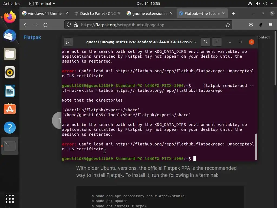Expand the Terminal app menu in top bar

pos(42,4)
